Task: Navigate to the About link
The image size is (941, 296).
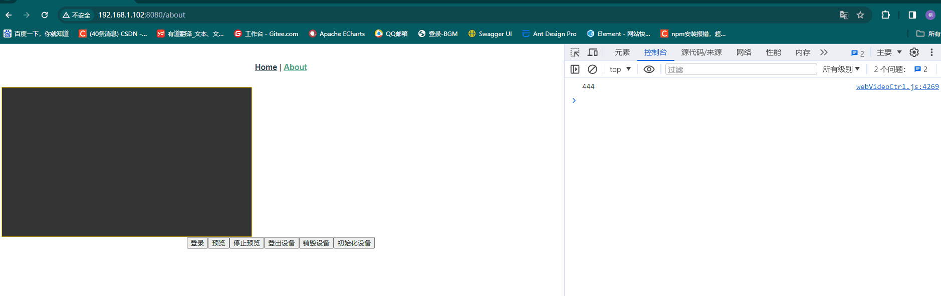Action: (x=295, y=67)
